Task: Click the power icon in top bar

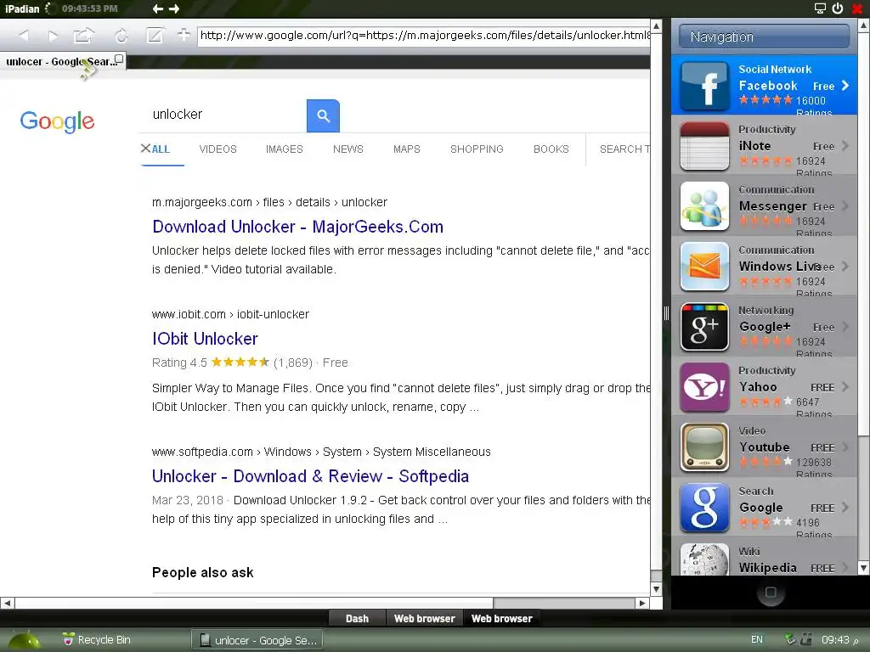Action: pyautogui.click(x=838, y=8)
